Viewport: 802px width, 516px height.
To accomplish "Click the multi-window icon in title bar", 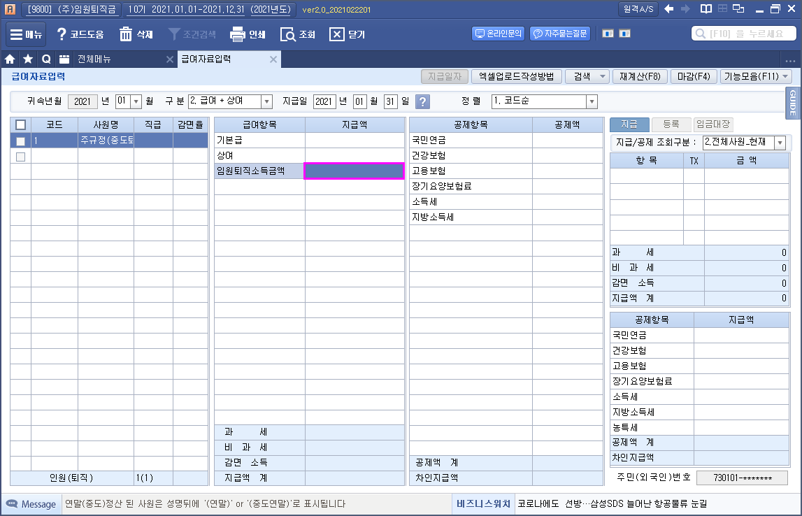I will (738, 8).
